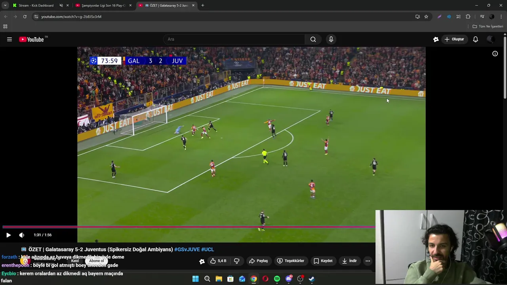
Task: Mute the video with the speaker icon
Action: point(22,235)
